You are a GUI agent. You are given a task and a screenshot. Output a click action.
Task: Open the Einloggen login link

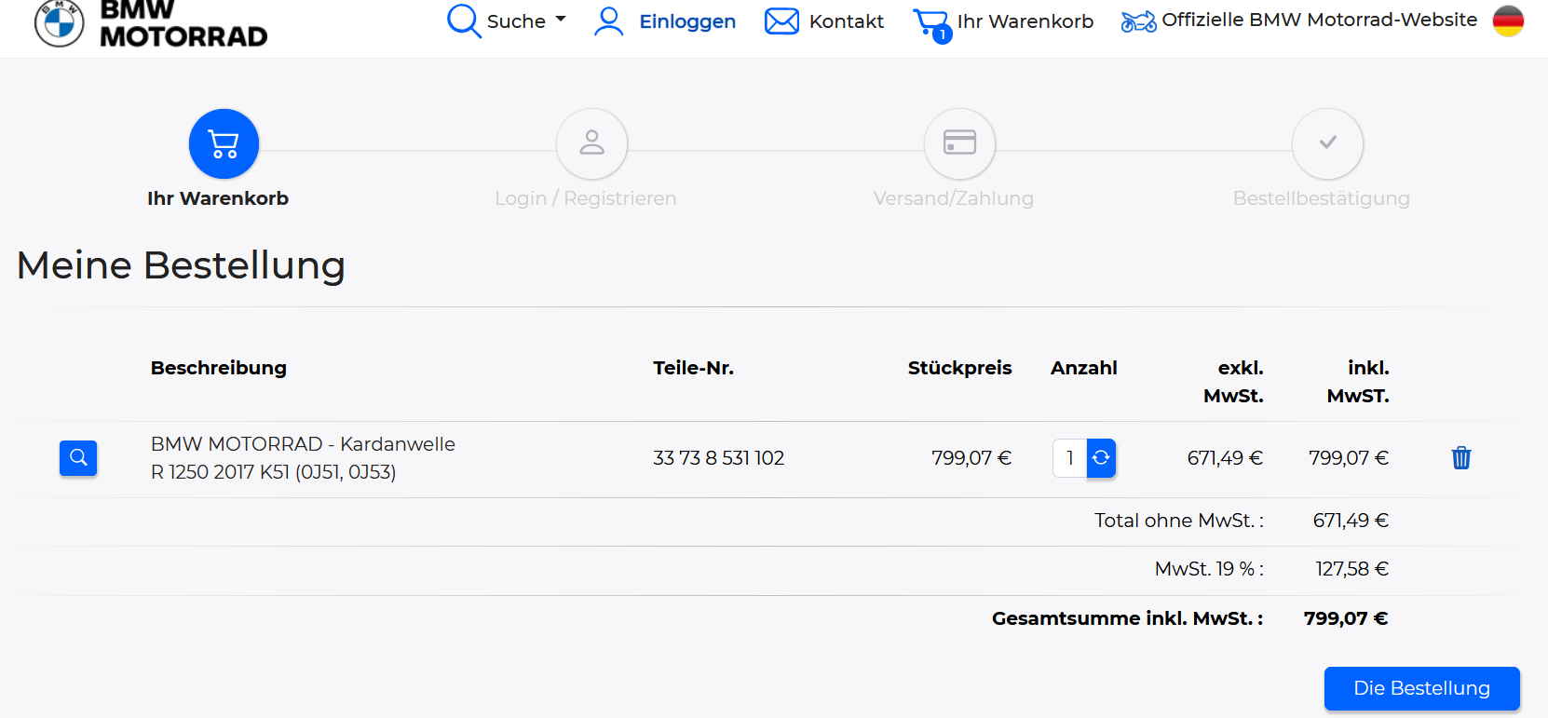tap(687, 21)
